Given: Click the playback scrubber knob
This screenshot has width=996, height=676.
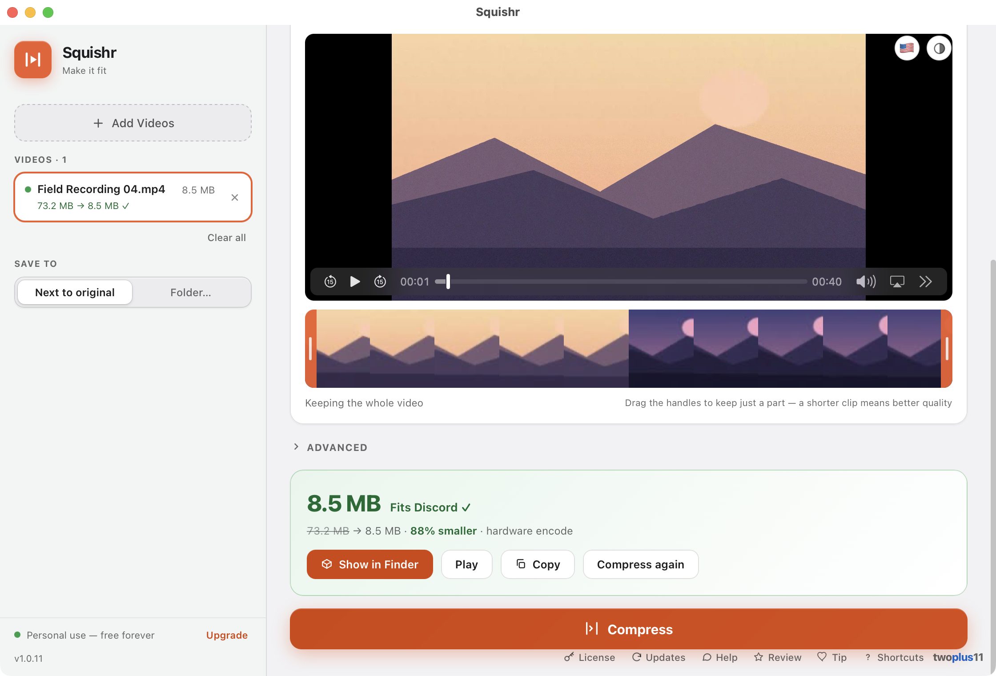Looking at the screenshot, I should click(x=448, y=282).
